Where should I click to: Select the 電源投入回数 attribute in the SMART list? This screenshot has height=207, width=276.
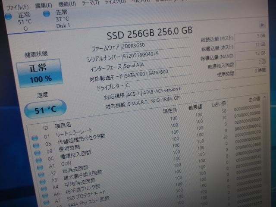pos(75,155)
